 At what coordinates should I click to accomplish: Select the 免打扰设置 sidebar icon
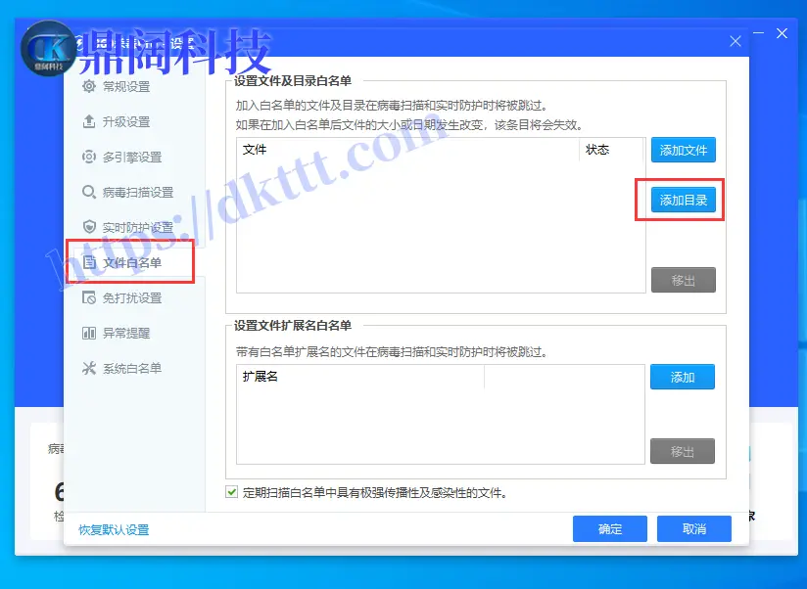90,297
